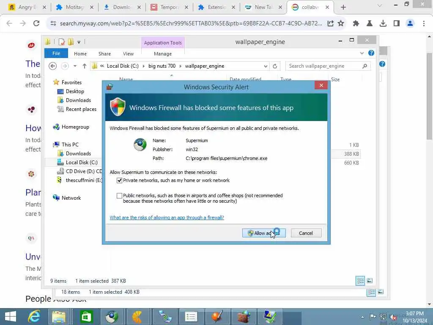Enable Private networks checkbox for Supermium

tap(119, 180)
